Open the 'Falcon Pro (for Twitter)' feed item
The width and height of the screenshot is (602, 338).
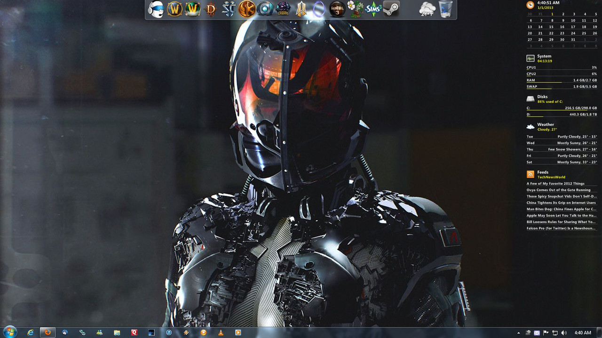(562, 228)
